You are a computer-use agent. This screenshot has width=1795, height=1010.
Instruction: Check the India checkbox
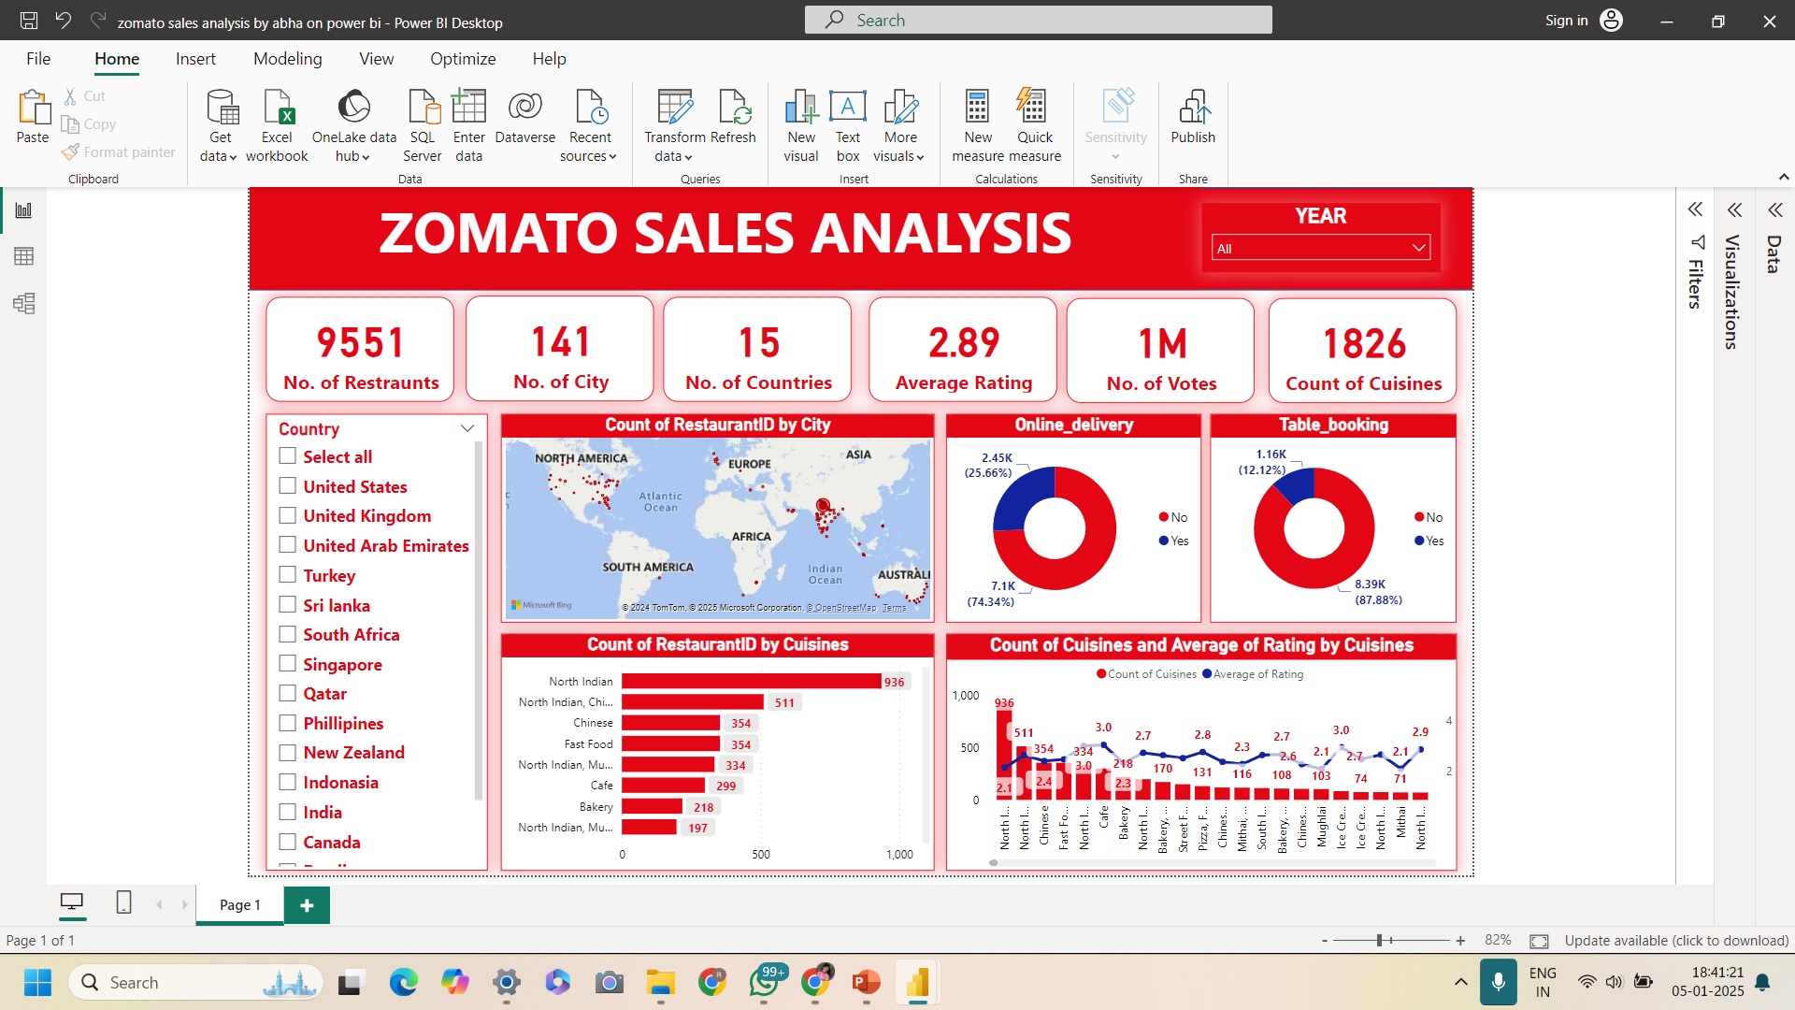click(x=288, y=812)
